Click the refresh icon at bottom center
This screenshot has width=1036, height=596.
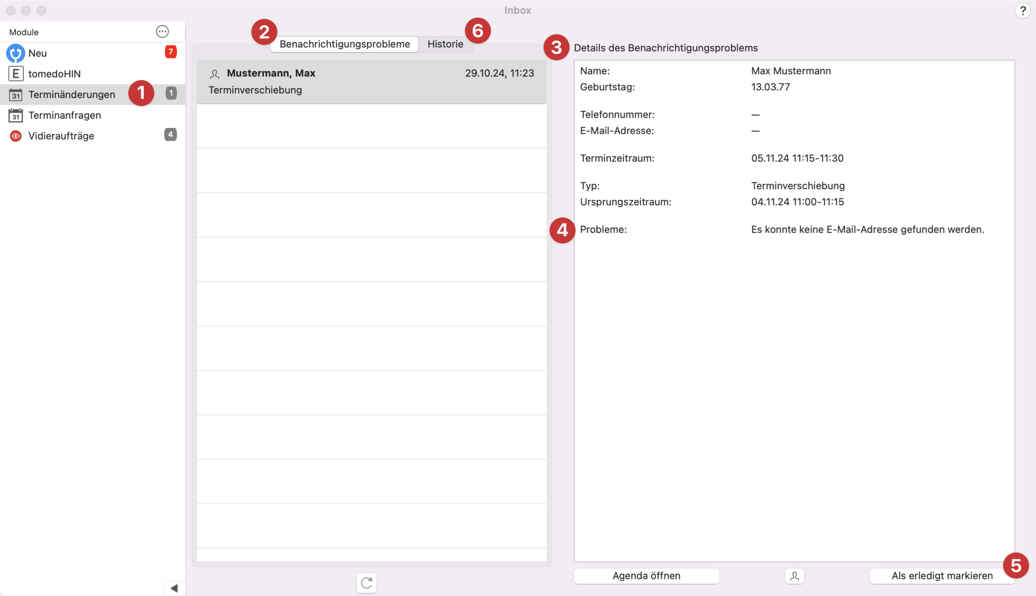(x=366, y=582)
